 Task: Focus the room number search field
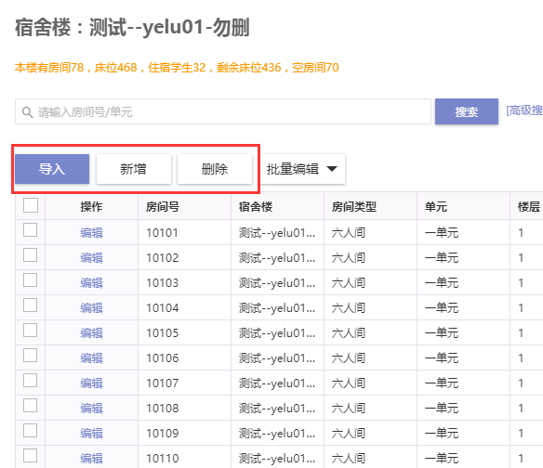223,111
